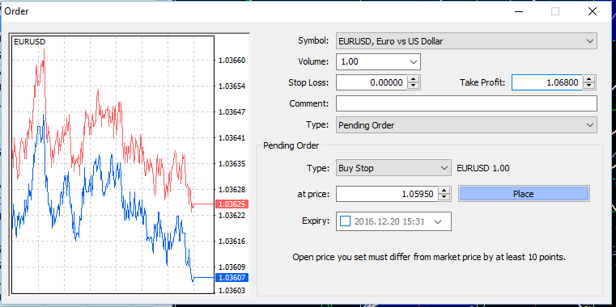This screenshot has height=307, width=616.
Task: Click into the at price field
Action: coord(387,194)
